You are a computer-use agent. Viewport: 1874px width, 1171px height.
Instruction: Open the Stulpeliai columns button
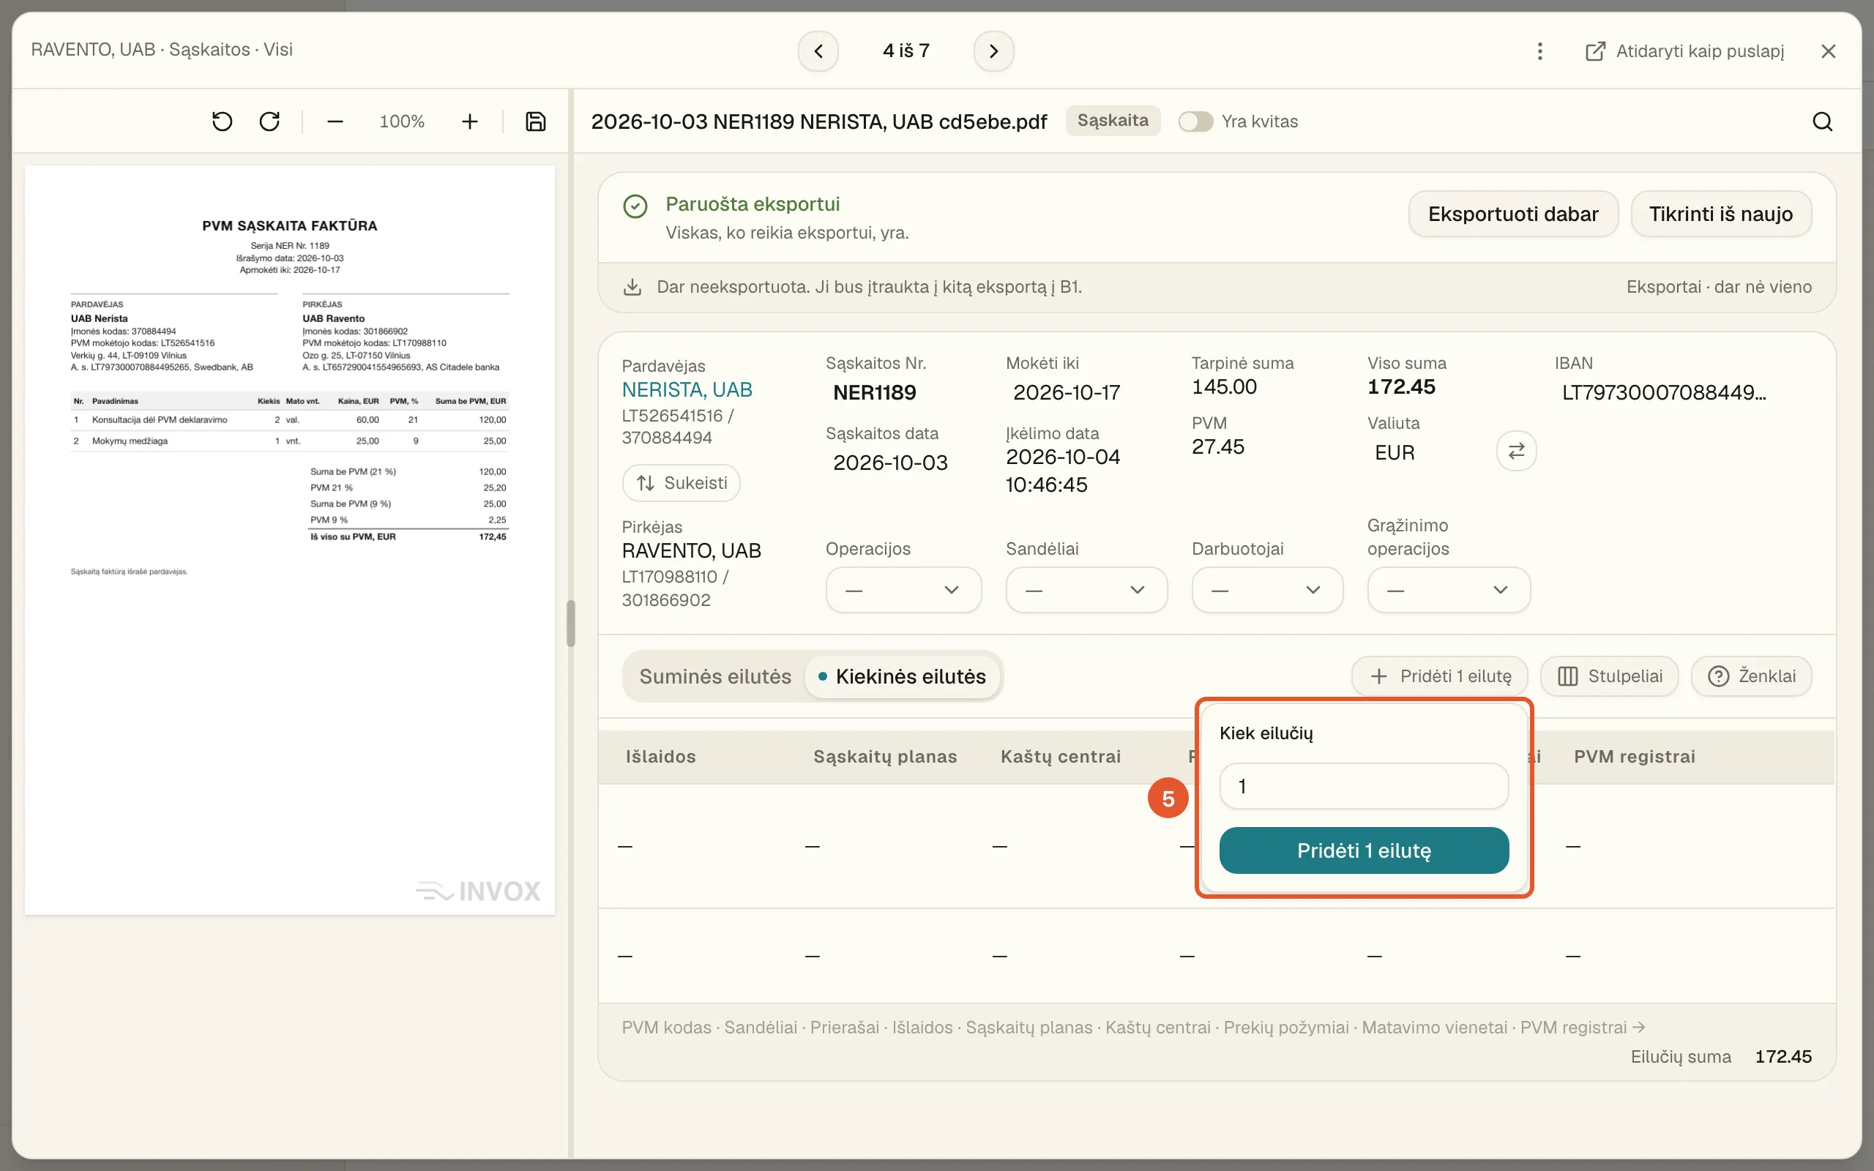1609,676
